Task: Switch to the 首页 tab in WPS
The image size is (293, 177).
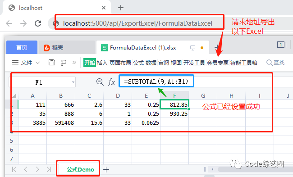Action: 22,47
